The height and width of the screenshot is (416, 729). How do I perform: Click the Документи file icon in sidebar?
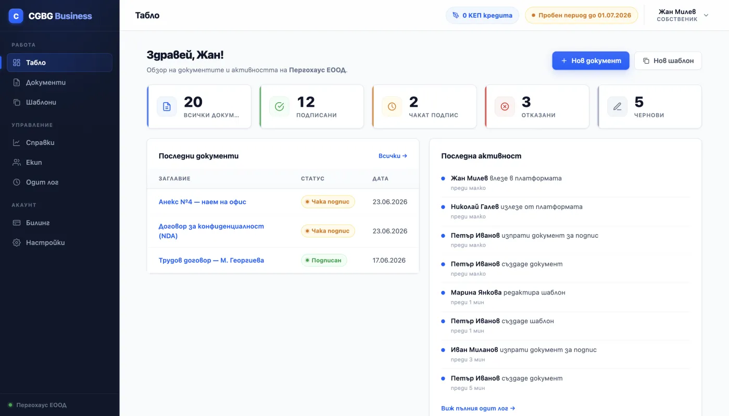pos(17,82)
